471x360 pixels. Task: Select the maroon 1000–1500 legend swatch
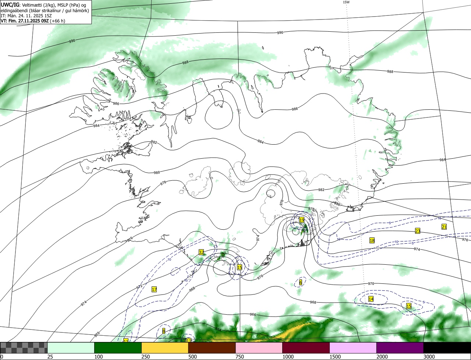click(x=306, y=348)
